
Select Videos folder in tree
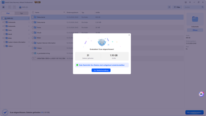pyautogui.click(x=10, y=46)
